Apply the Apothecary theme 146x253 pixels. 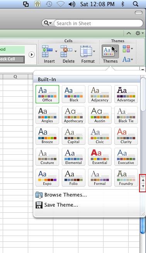pos(73,115)
